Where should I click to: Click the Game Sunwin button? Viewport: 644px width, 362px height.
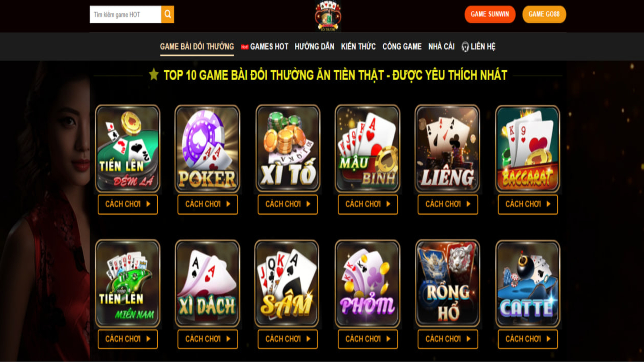click(x=490, y=14)
